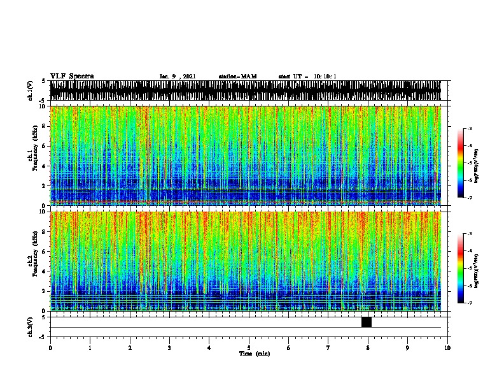Click the ch.2 color scale bar
504x390 pixels.
point(461,268)
